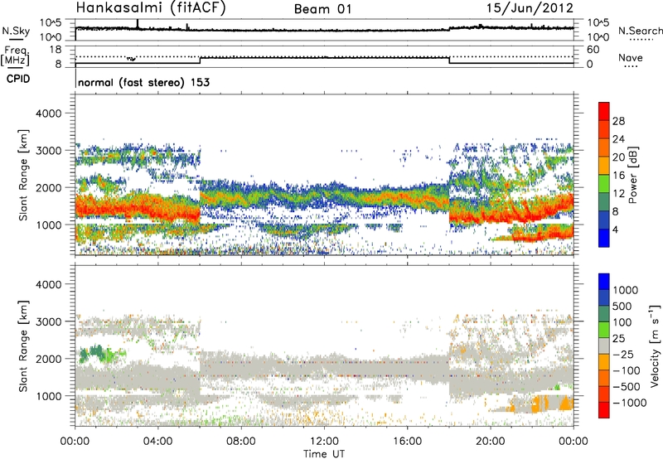This screenshot has width=663, height=459.
Task: Select the 4000 tick in the power panel
Action: point(49,114)
